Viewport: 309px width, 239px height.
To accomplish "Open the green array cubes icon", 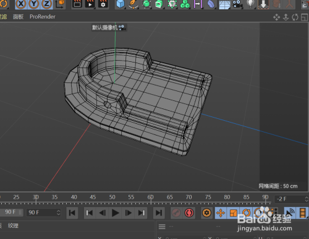I will pyautogui.click(x=185, y=4).
